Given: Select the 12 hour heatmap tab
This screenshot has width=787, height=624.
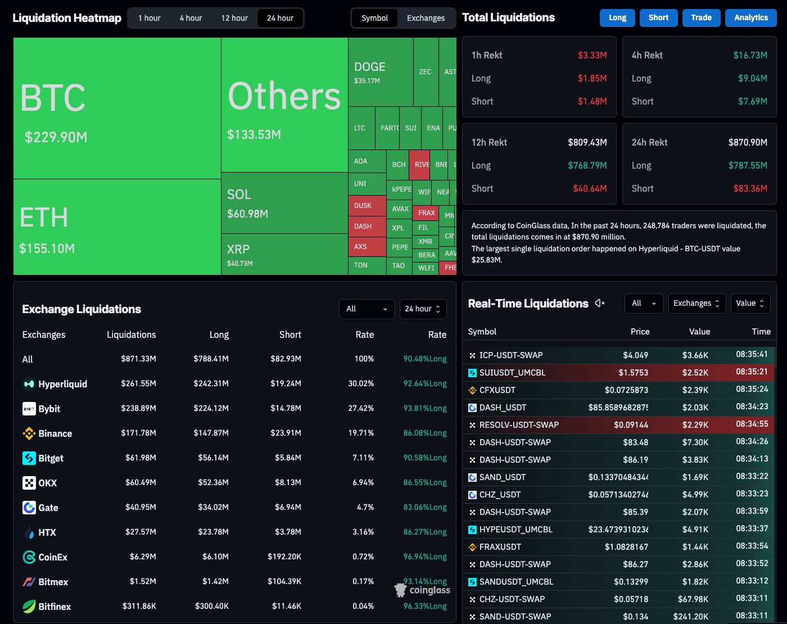Looking at the screenshot, I should tap(234, 18).
